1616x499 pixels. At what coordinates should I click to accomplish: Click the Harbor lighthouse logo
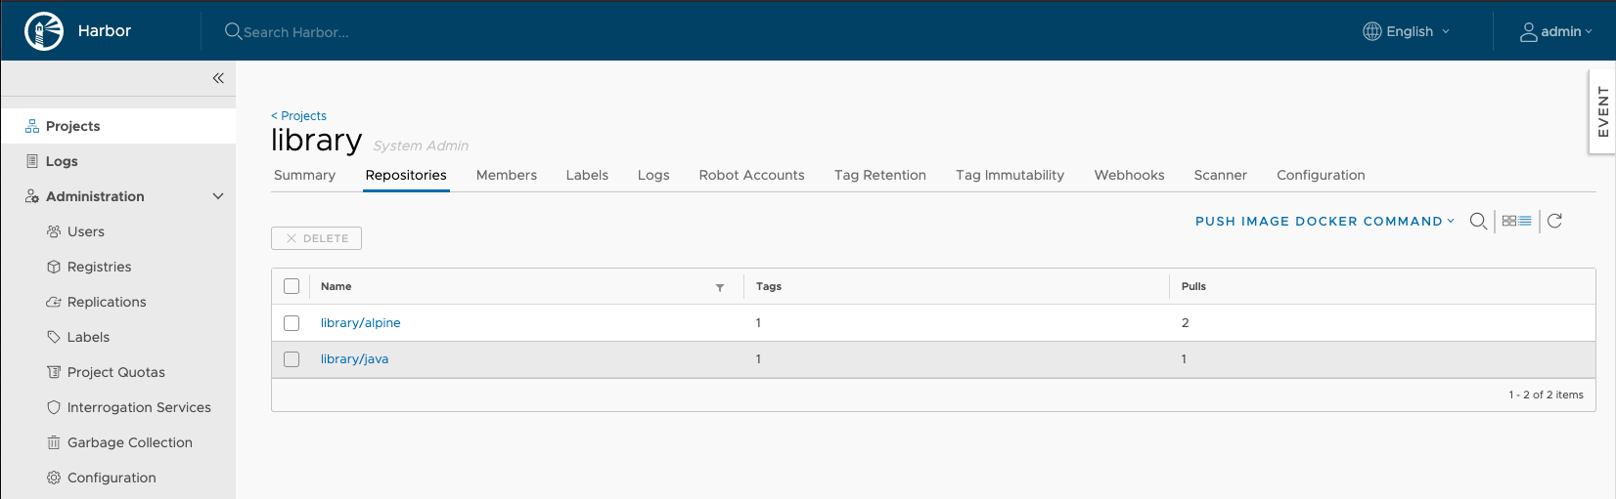[44, 31]
